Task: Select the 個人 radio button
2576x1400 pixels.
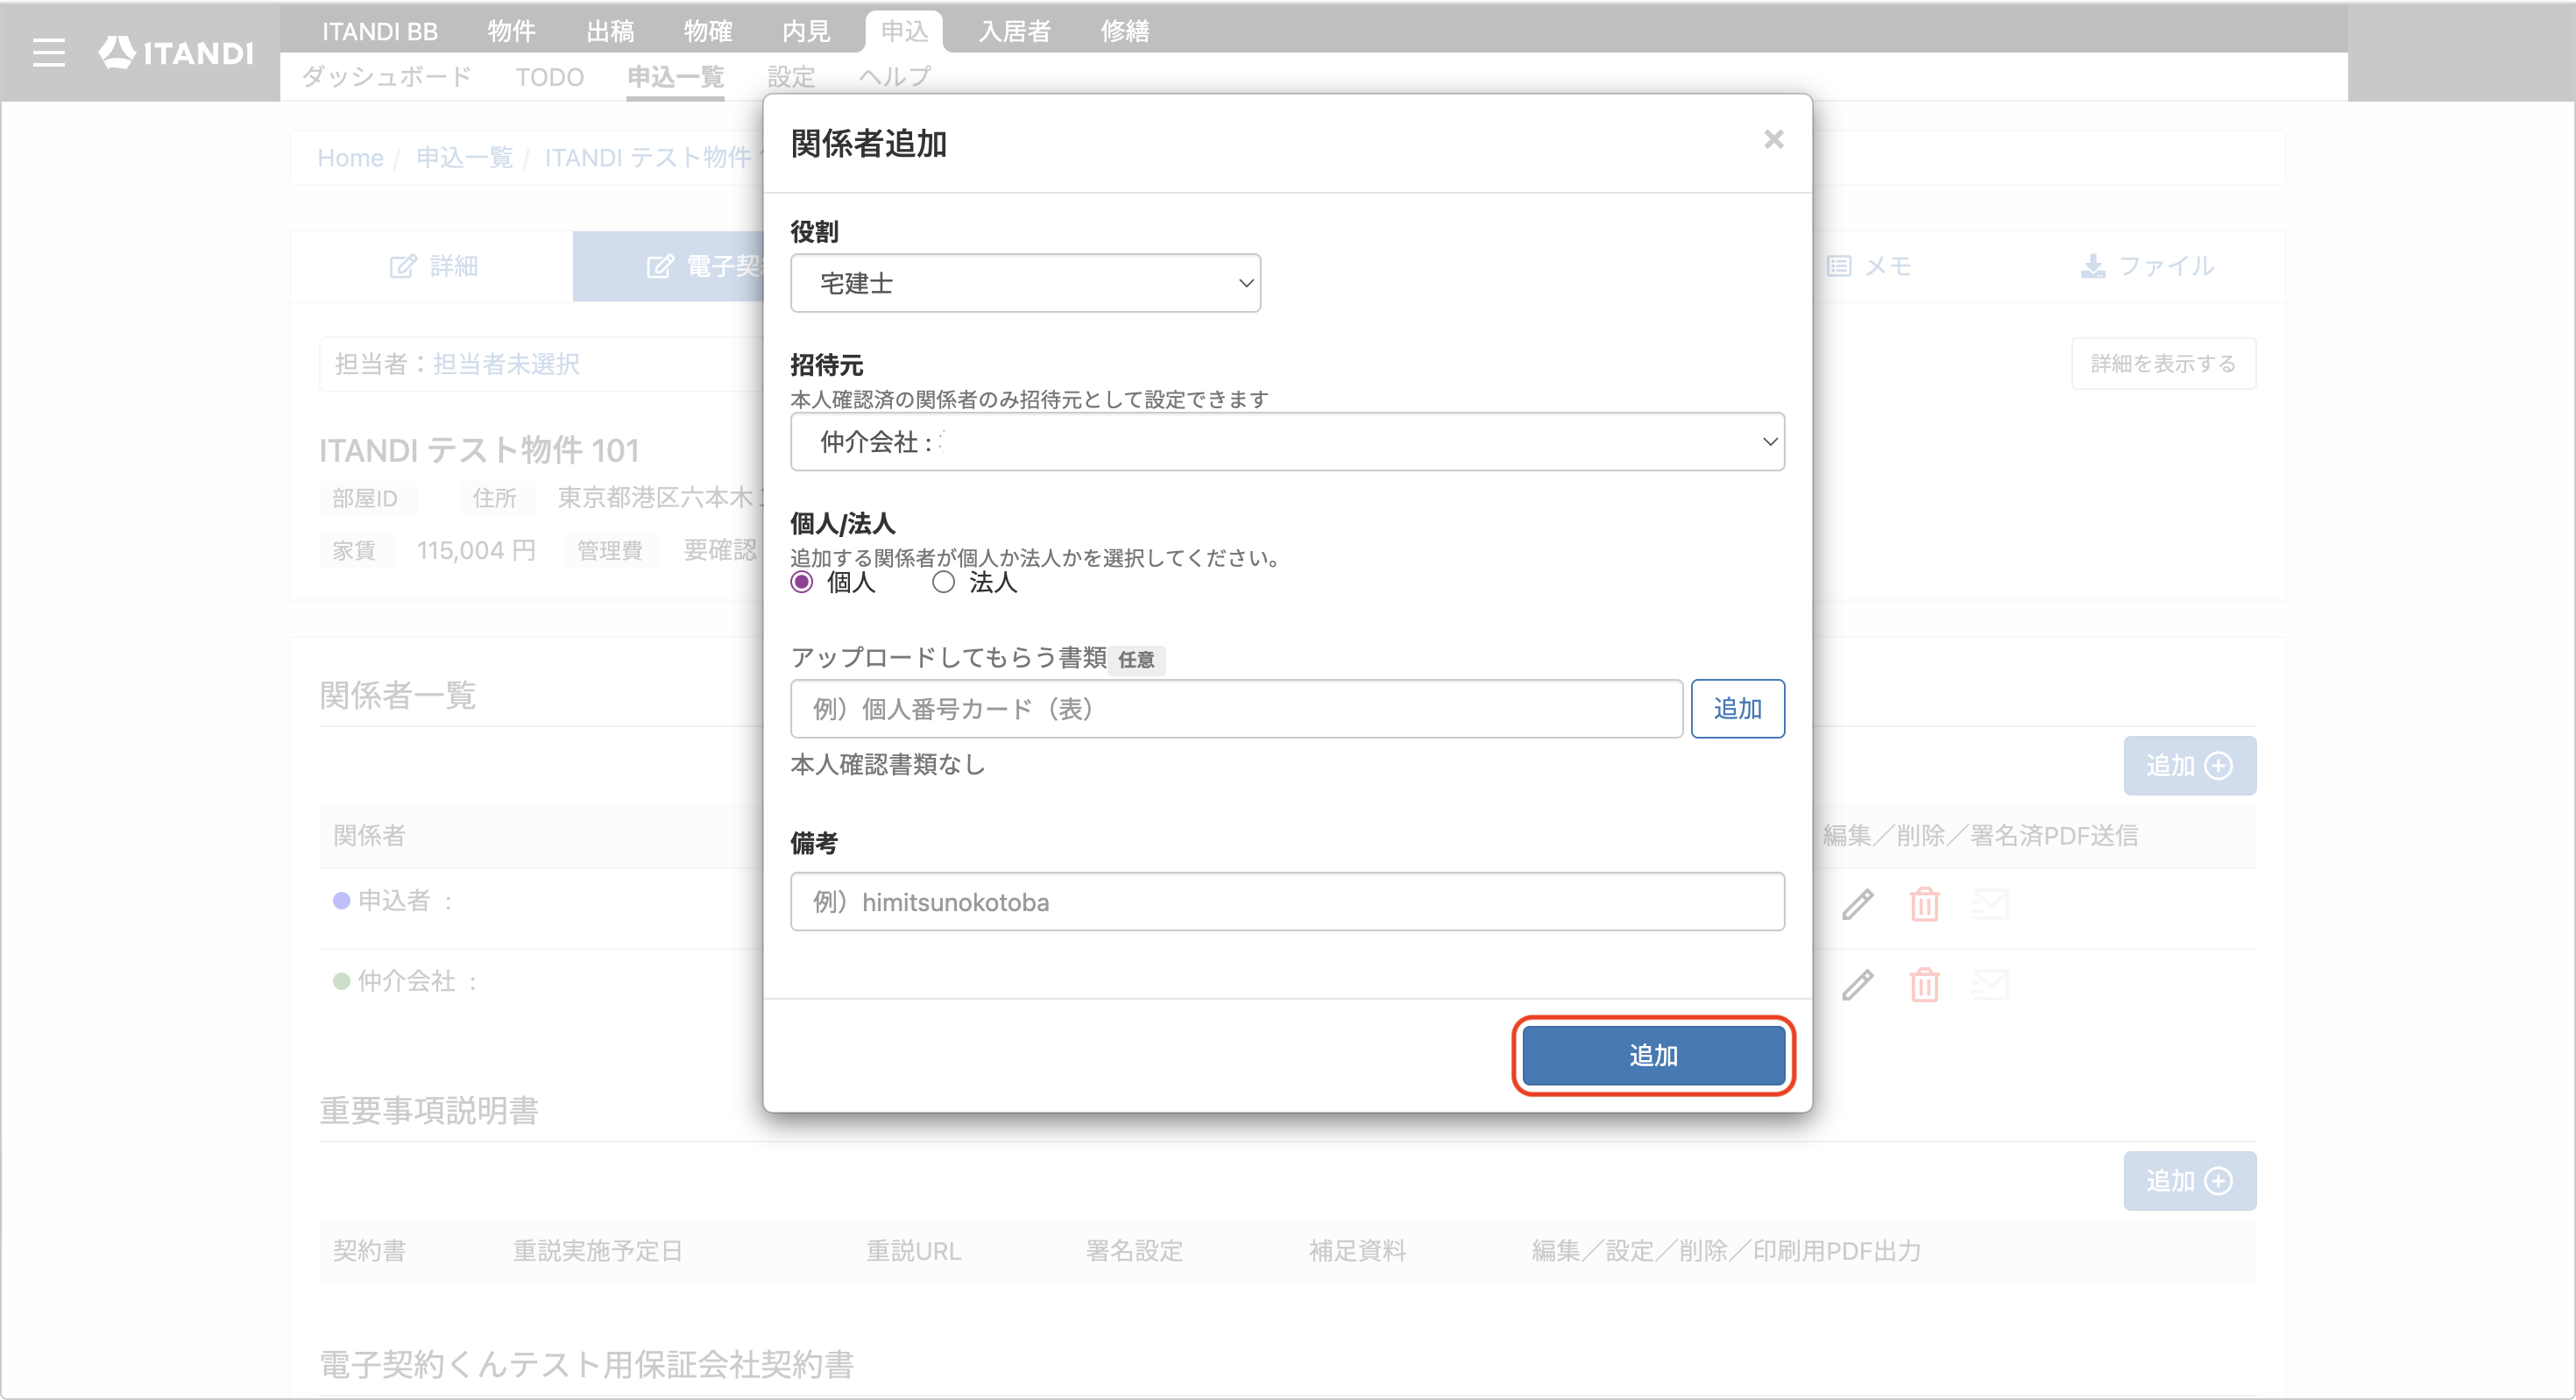Action: point(801,582)
